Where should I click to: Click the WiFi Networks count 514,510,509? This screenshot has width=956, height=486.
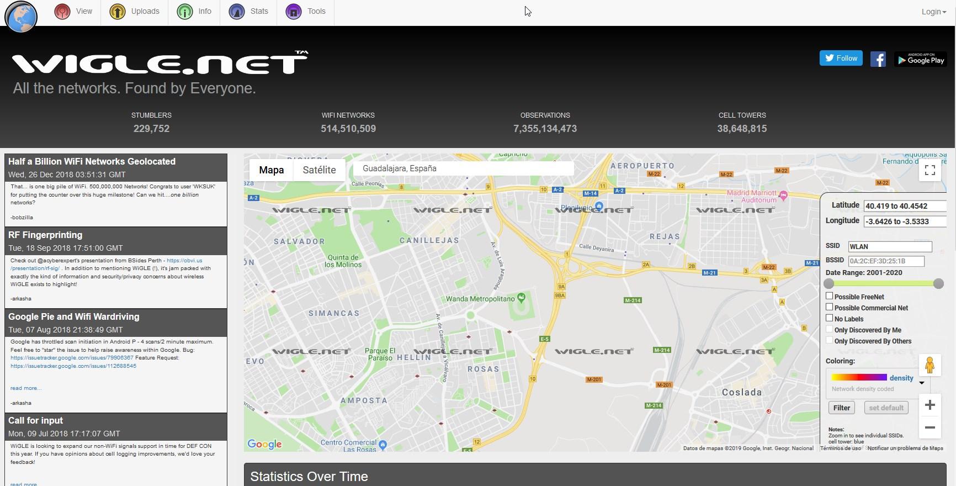(x=348, y=129)
